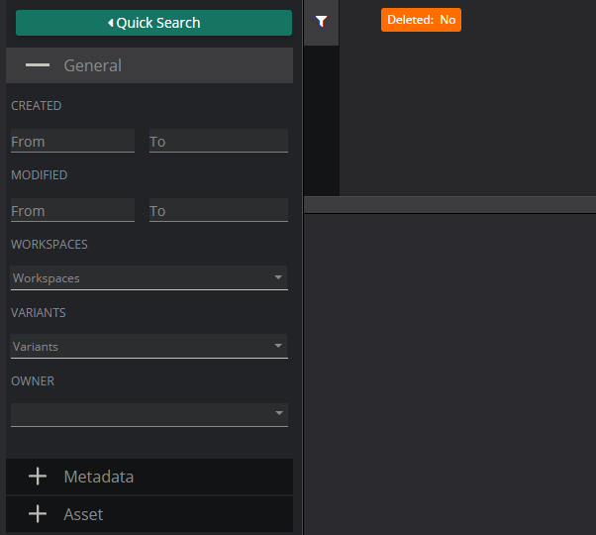Click the plus icon beside Asset
Image resolution: width=596 pixels, height=535 pixels.
[38, 514]
